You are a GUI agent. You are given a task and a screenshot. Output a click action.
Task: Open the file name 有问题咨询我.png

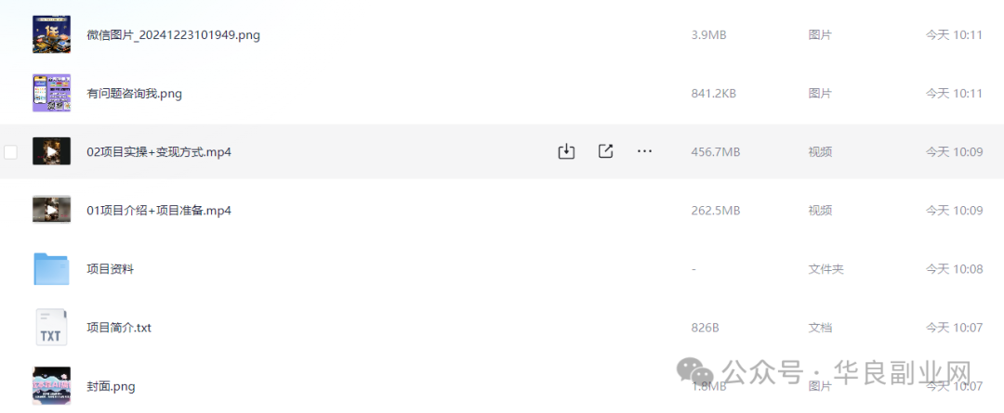134,94
